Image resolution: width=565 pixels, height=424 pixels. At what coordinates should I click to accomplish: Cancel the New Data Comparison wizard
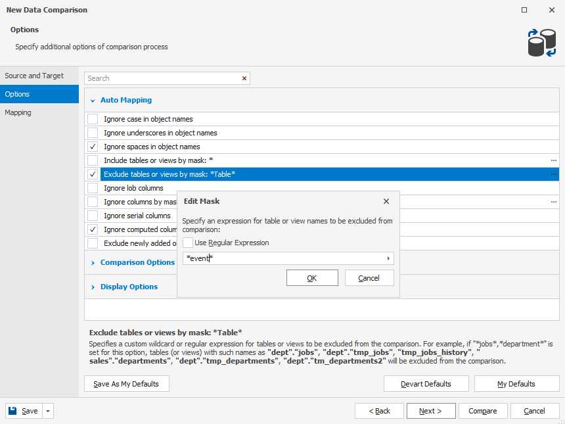tap(535, 411)
